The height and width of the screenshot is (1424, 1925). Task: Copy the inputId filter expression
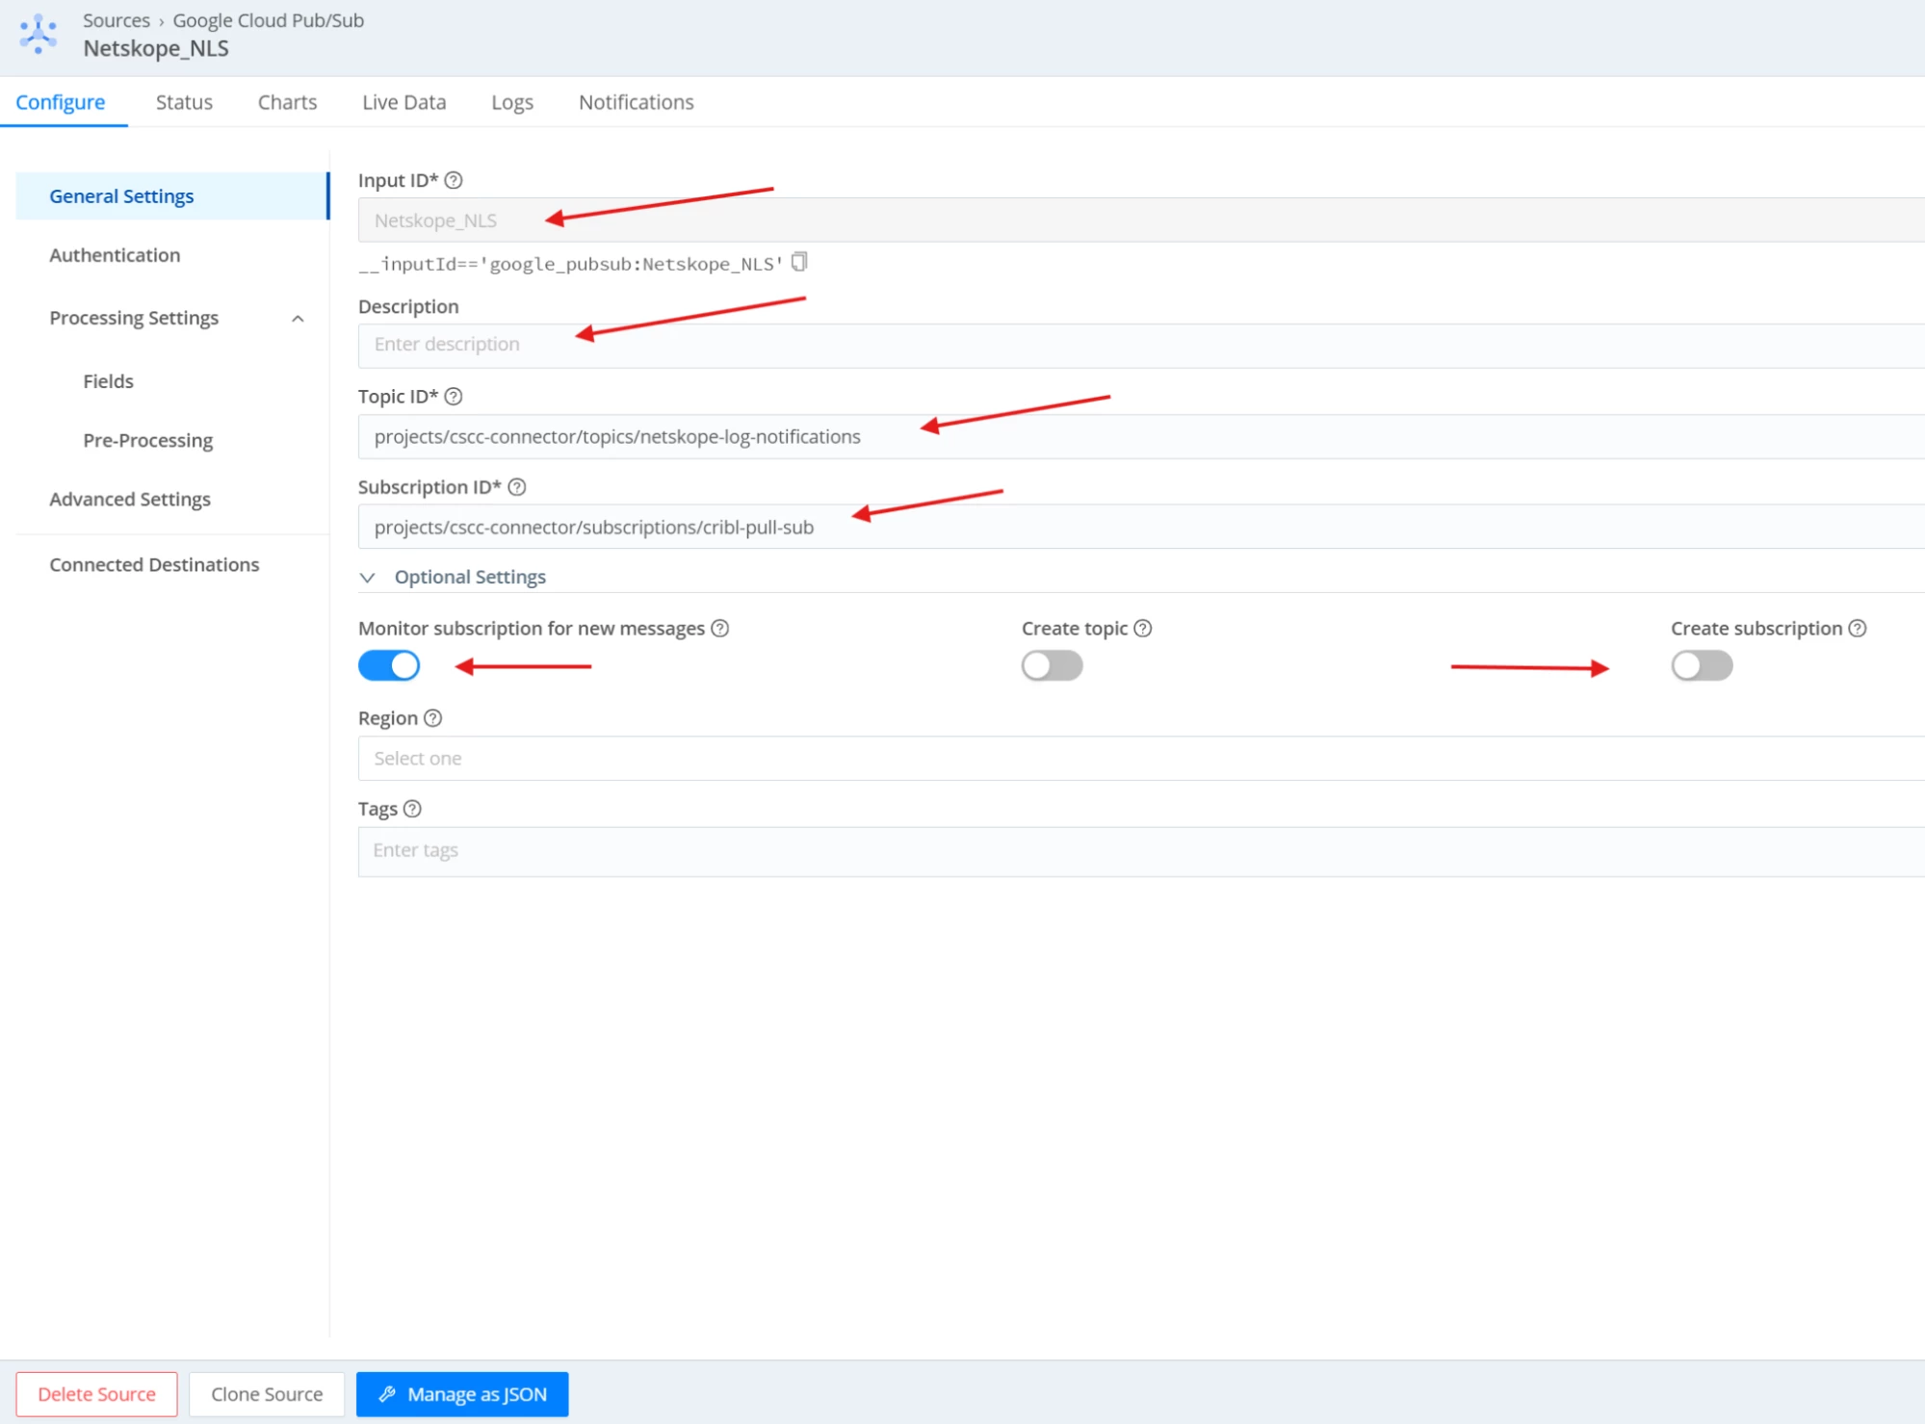coord(799,262)
